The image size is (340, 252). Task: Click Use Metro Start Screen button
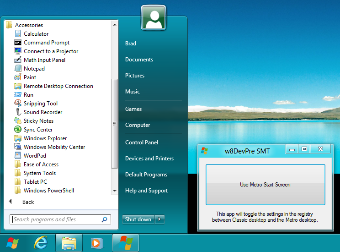265,185
